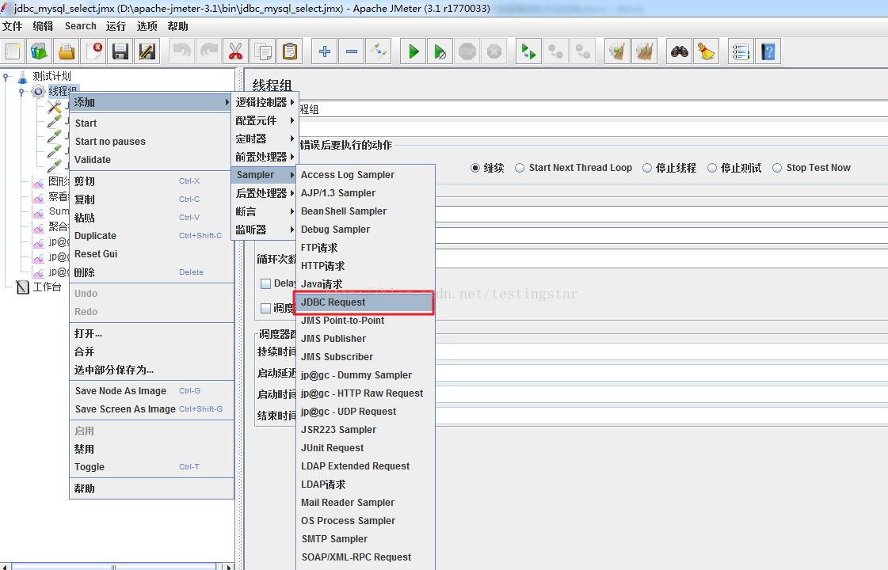This screenshot has height=570, width=888.
Task: Start the test with green play icon
Action: tap(414, 51)
